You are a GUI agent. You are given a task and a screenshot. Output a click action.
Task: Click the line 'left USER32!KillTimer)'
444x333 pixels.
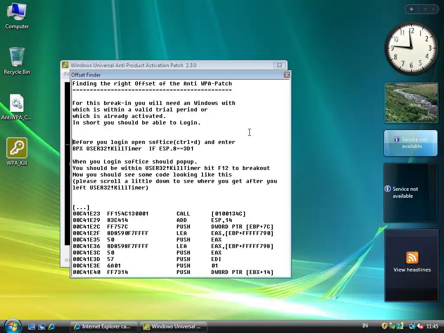pos(111,188)
